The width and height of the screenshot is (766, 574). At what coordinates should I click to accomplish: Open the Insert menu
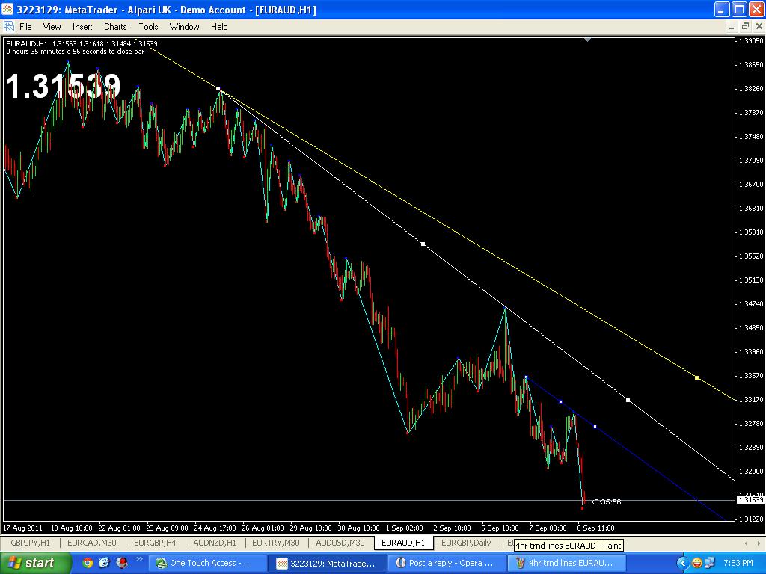(x=82, y=27)
